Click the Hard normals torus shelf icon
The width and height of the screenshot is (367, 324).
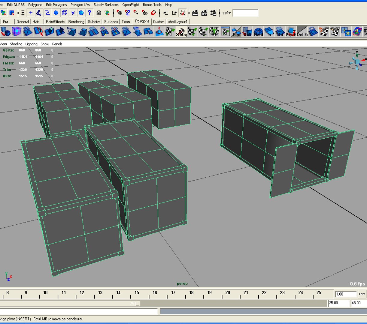click(258, 31)
